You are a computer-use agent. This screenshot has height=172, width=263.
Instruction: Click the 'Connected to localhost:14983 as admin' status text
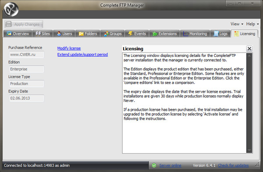pos(37,165)
